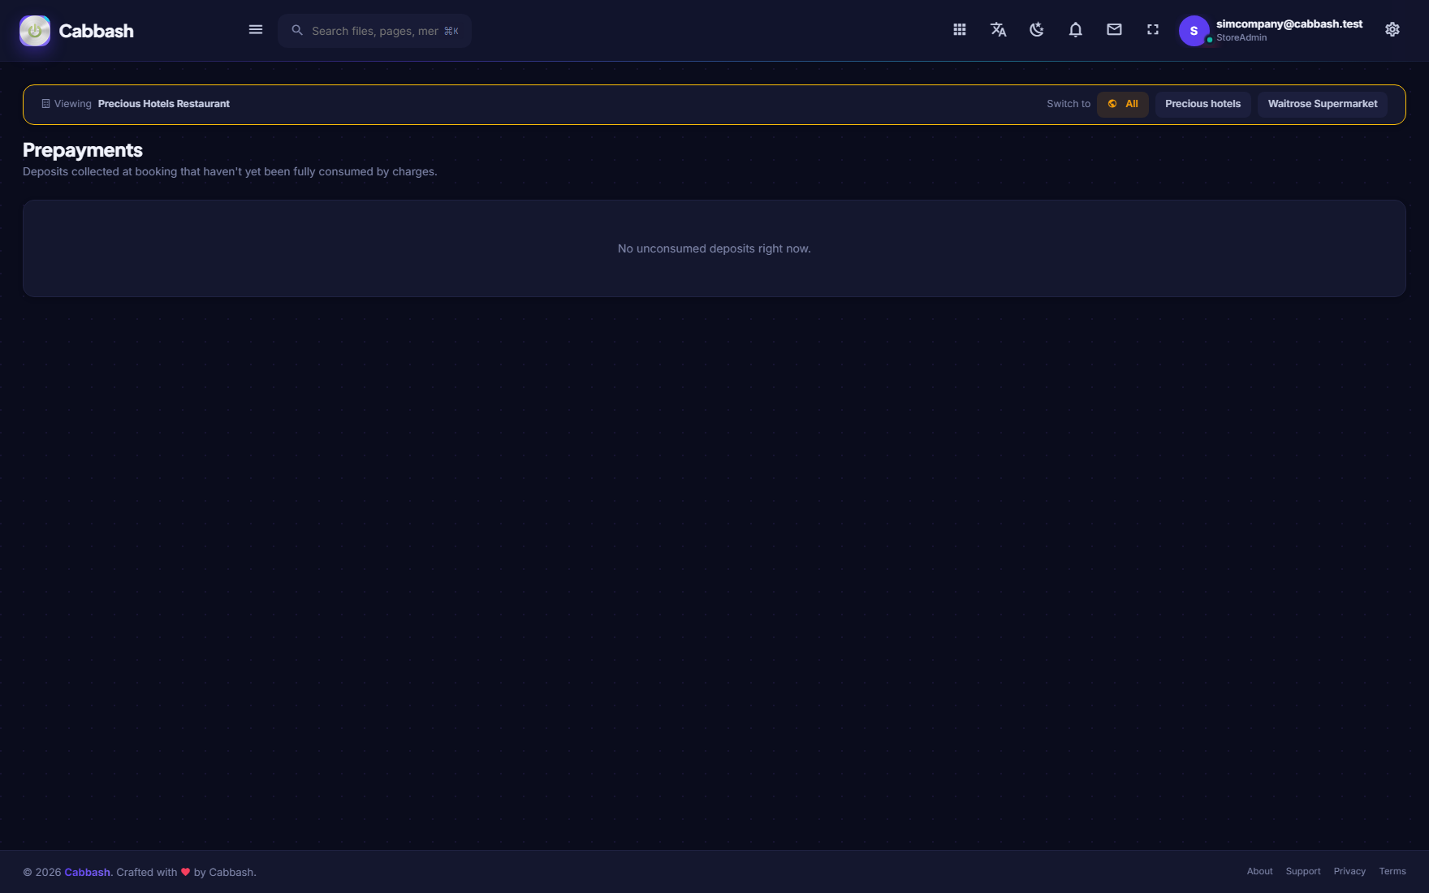
Task: Toggle the hamburger sidebar menu
Action: tap(256, 30)
